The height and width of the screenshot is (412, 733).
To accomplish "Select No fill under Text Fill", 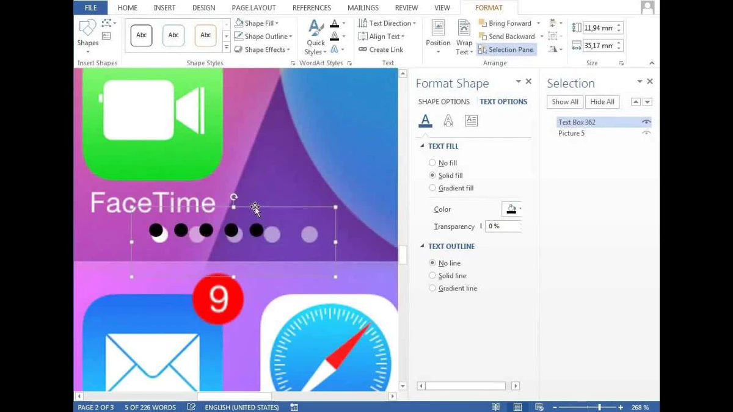I will (433, 162).
